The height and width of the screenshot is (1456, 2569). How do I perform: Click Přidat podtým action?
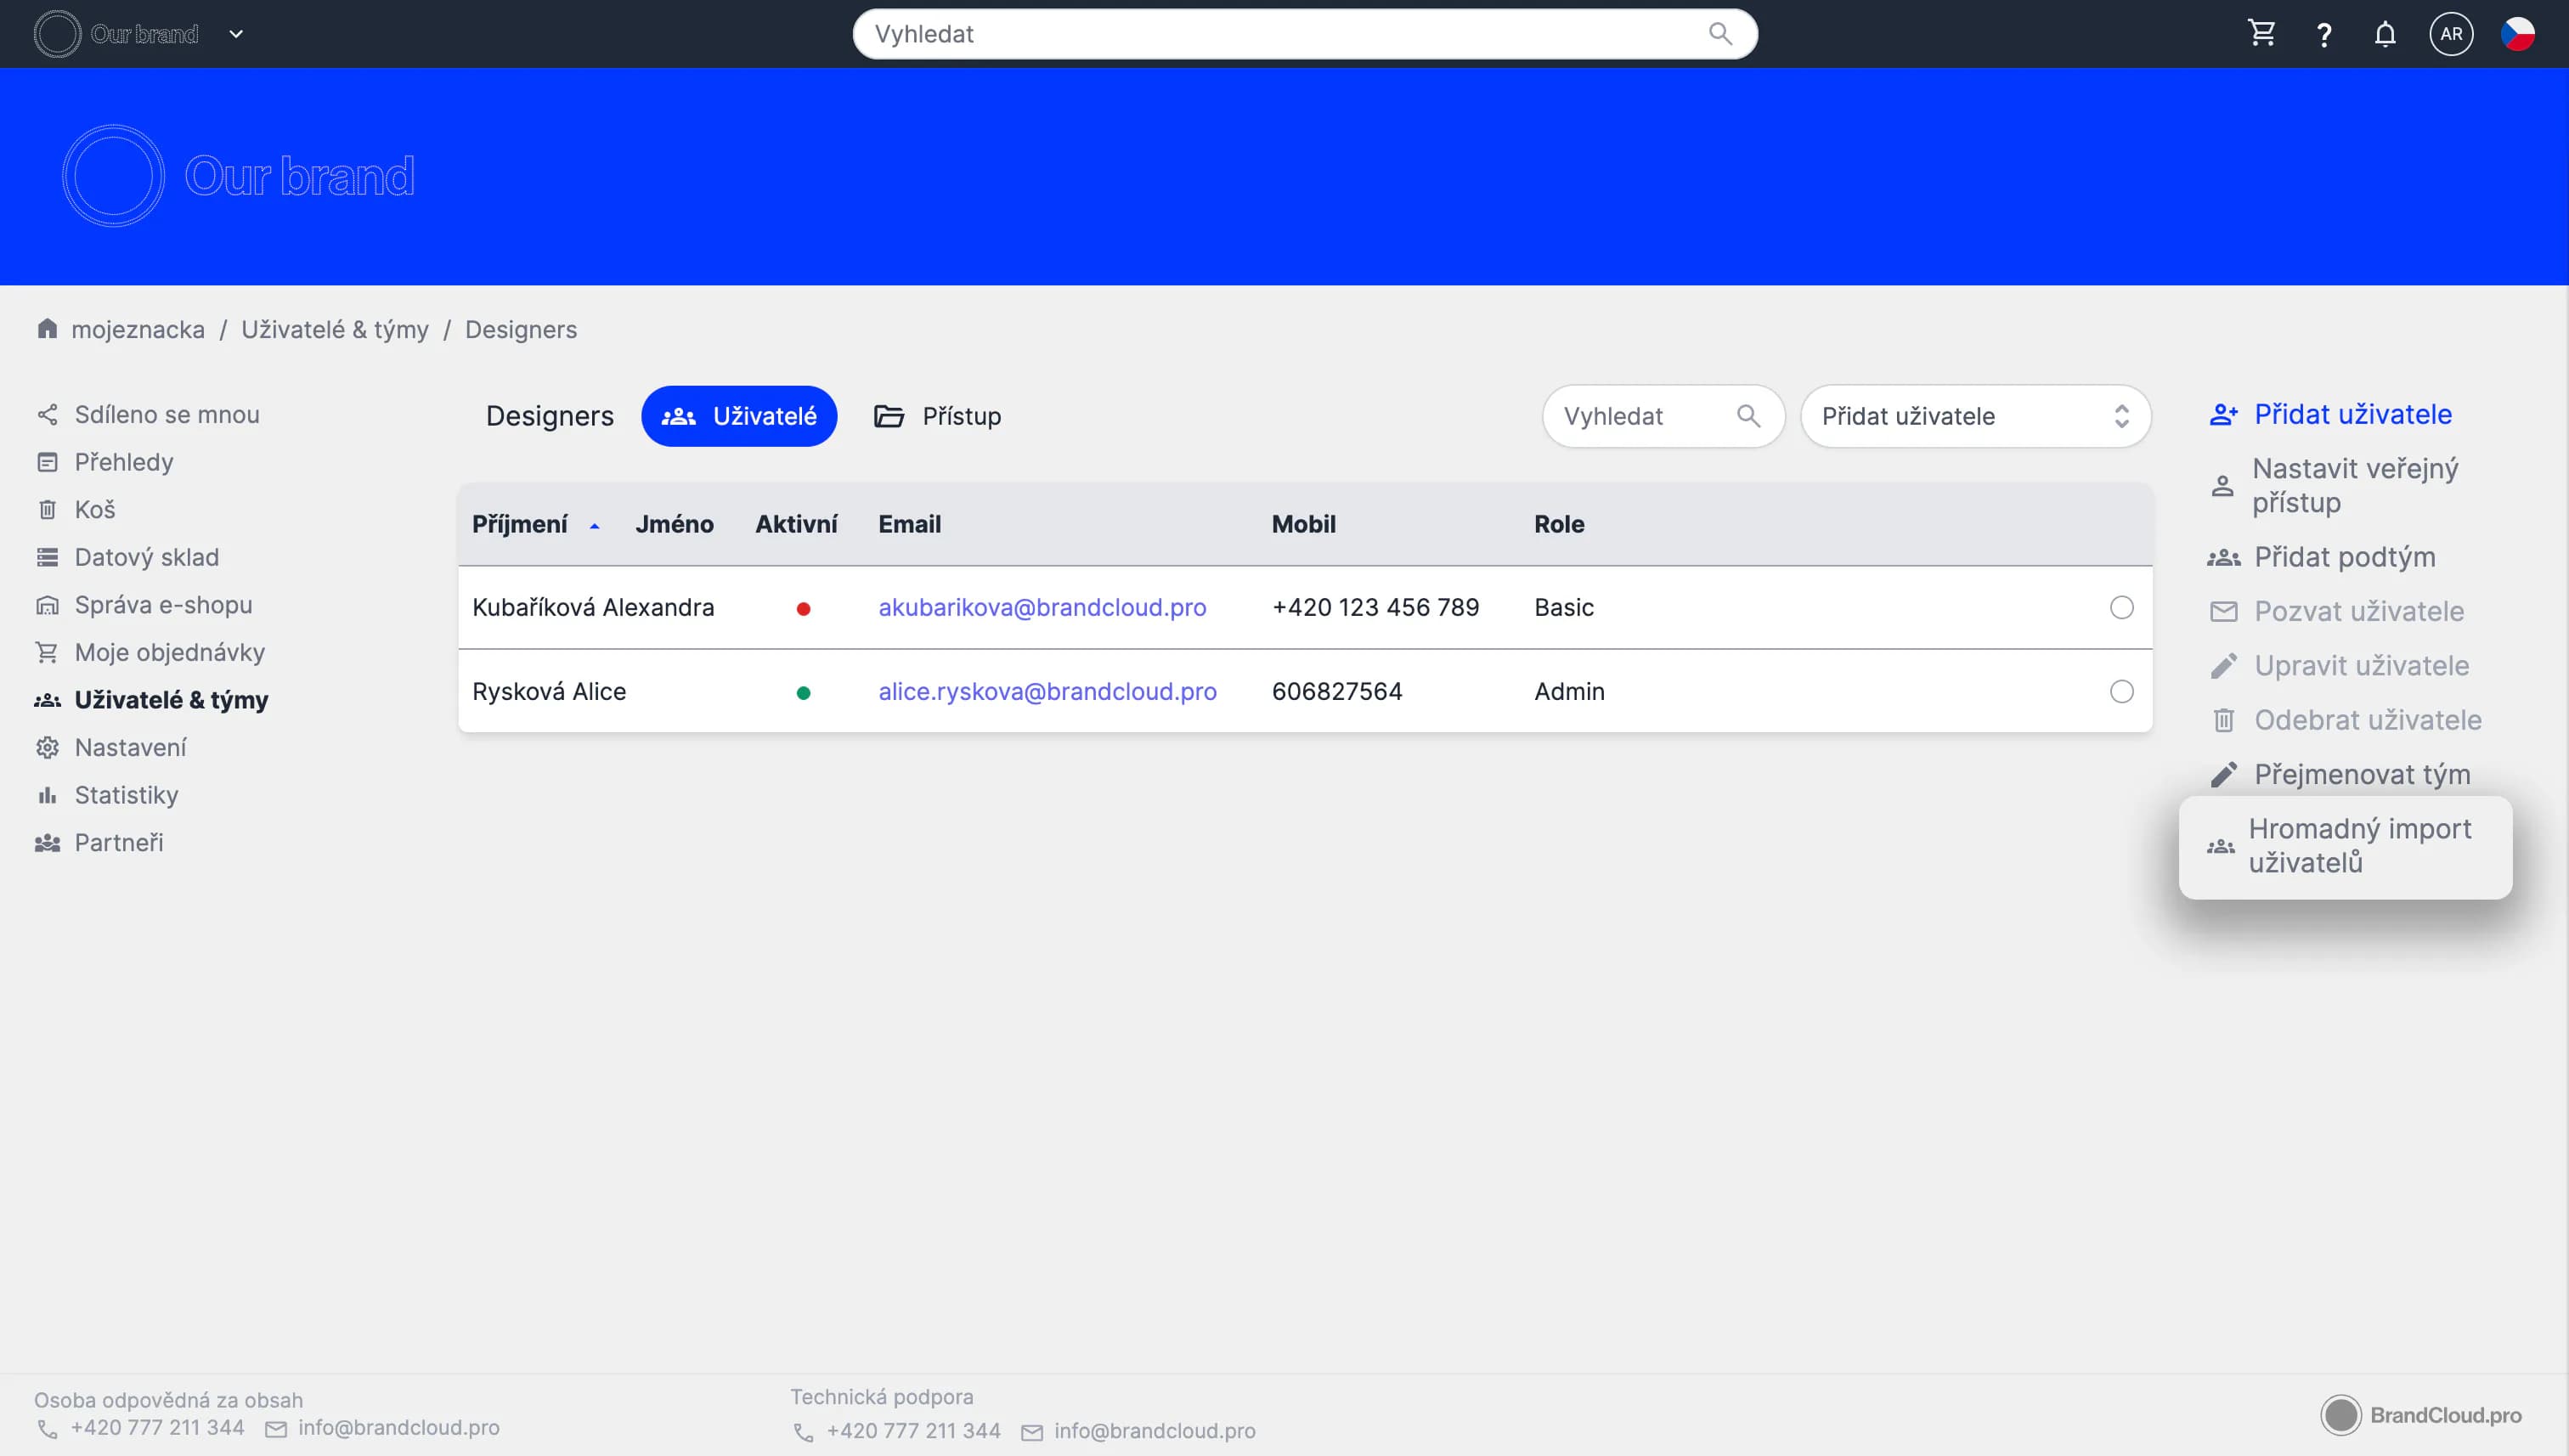[2343, 557]
